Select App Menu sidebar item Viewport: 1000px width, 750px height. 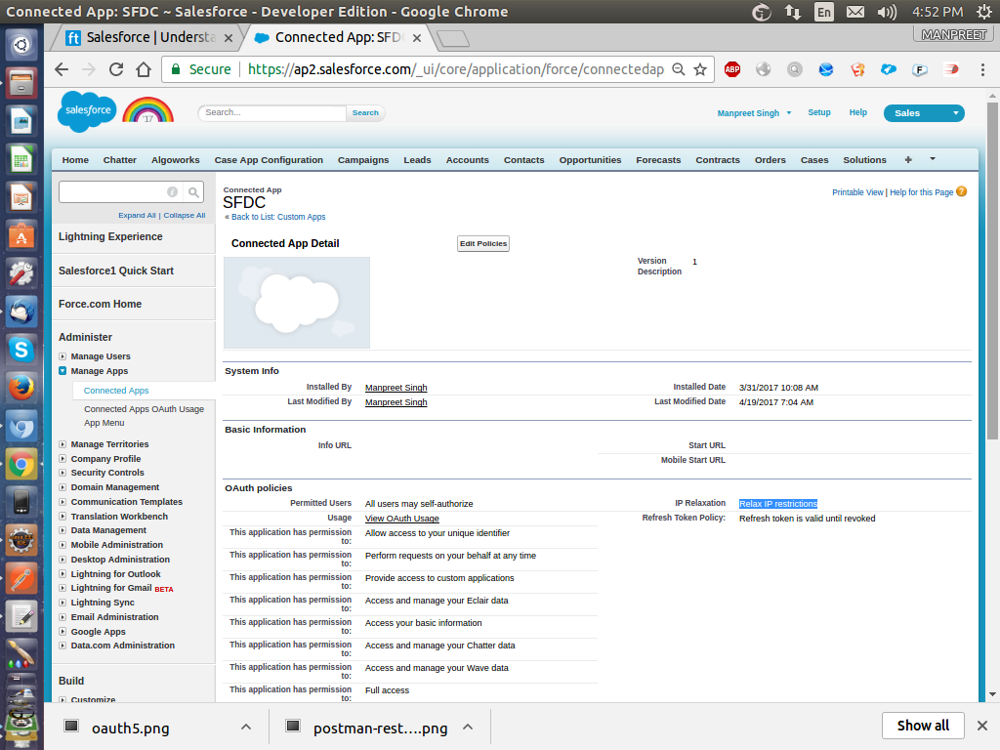(x=104, y=423)
